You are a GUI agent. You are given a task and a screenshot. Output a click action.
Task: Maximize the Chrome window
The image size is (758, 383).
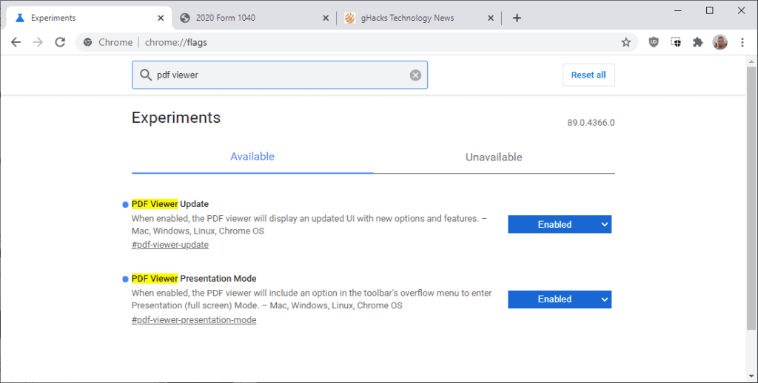pyautogui.click(x=710, y=10)
